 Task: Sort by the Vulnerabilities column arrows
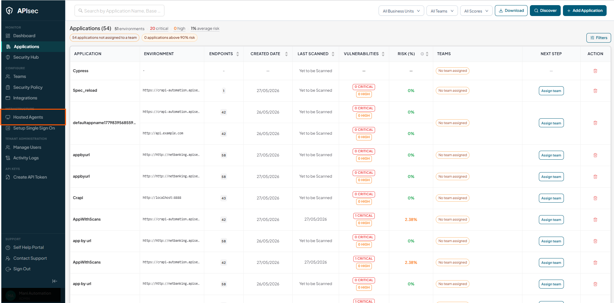(383, 54)
